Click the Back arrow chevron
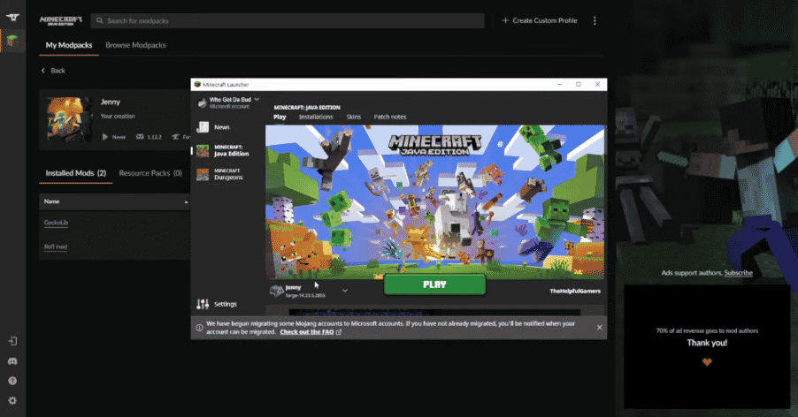Screen dimensions: 798x417 click(x=42, y=71)
